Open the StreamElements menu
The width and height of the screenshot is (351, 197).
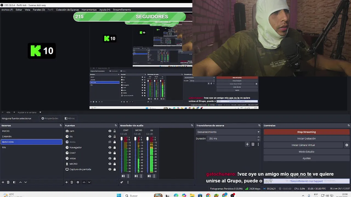click(122, 10)
